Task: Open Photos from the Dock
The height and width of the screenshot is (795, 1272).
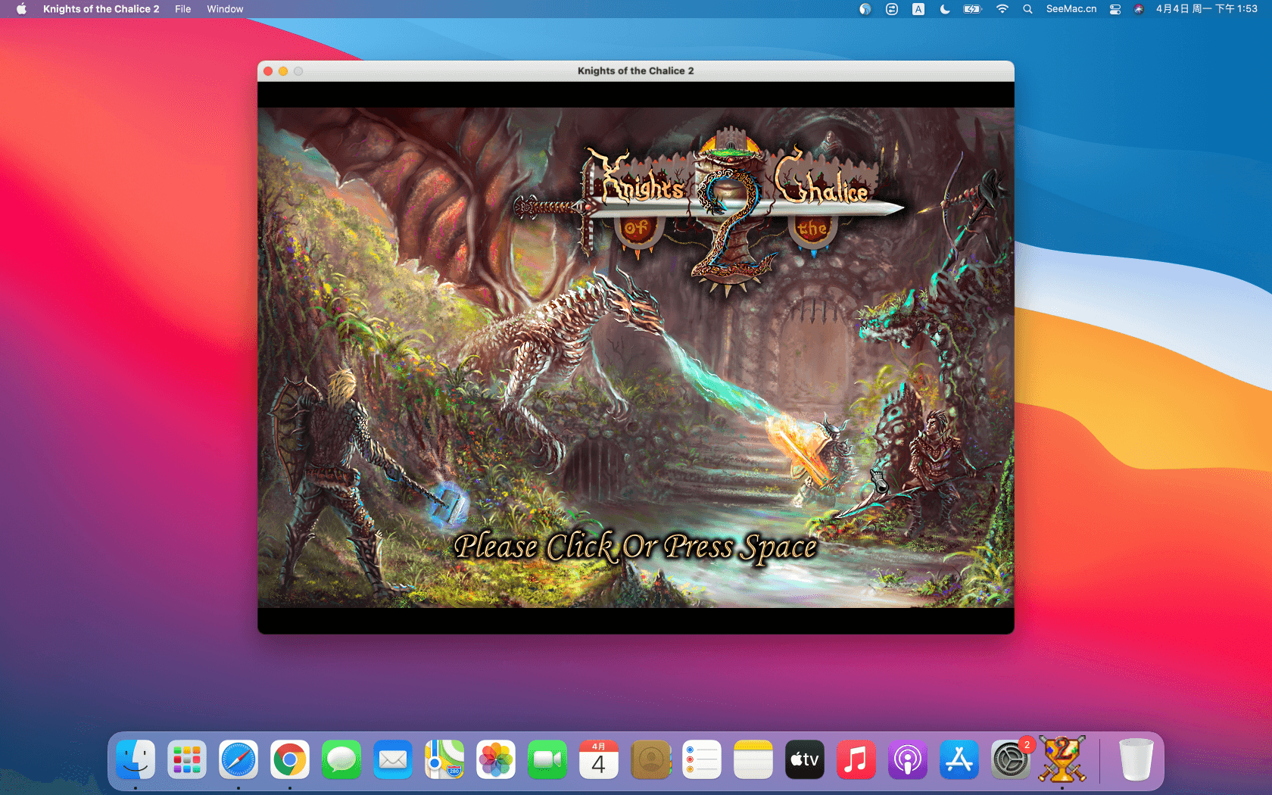Action: pyautogui.click(x=496, y=759)
